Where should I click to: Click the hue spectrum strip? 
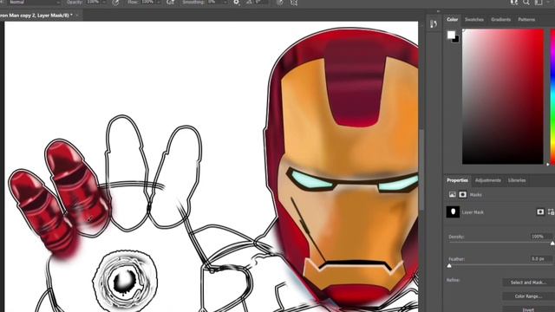point(552,96)
